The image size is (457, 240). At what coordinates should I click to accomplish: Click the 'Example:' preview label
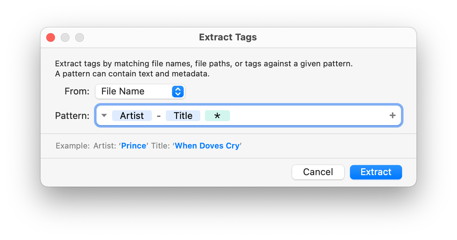[72, 146]
